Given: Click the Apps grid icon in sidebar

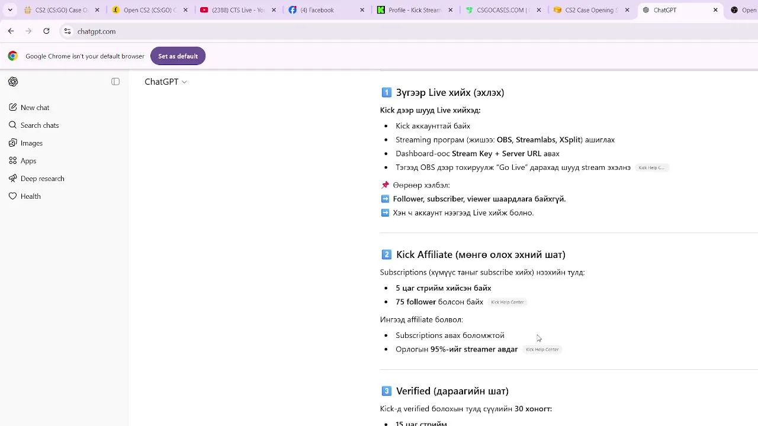Looking at the screenshot, I should (12, 161).
